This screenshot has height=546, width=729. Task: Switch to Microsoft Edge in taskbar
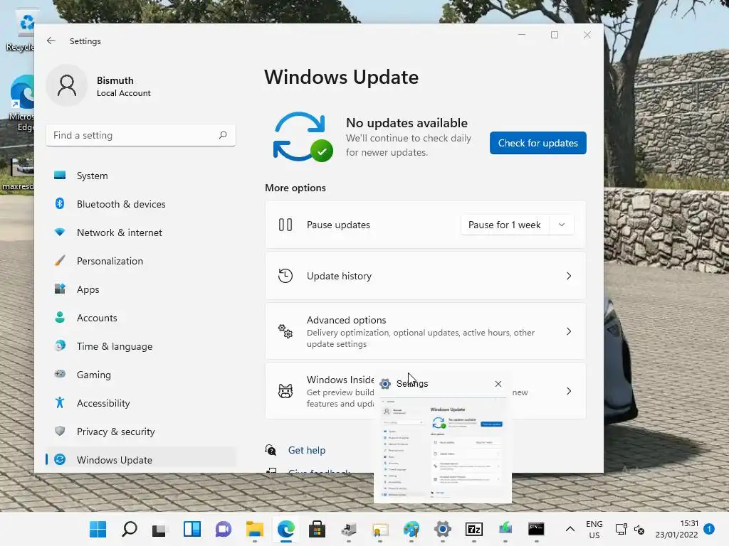click(286, 529)
